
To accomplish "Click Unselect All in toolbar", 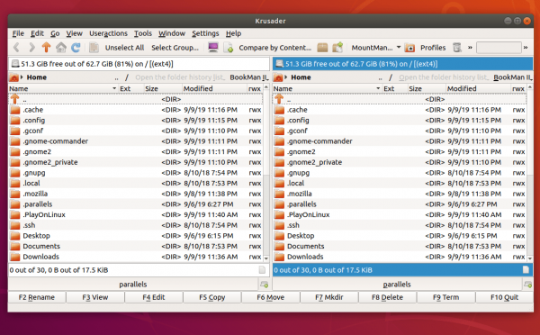I will [124, 48].
